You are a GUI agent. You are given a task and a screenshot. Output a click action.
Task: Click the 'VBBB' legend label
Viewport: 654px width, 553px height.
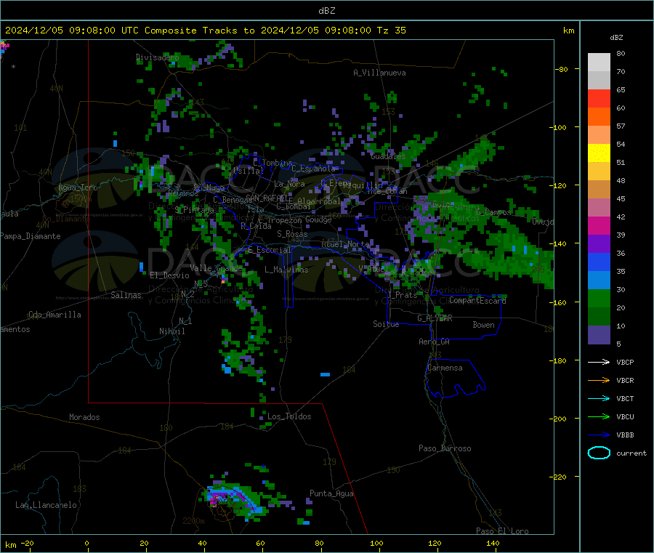(x=625, y=435)
